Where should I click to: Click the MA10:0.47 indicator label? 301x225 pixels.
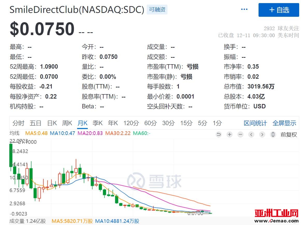click(x=62, y=133)
